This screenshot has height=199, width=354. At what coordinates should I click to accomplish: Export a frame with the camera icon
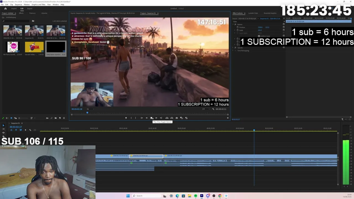(177, 118)
